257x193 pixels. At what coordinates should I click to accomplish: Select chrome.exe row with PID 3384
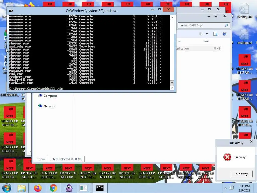point(85,53)
